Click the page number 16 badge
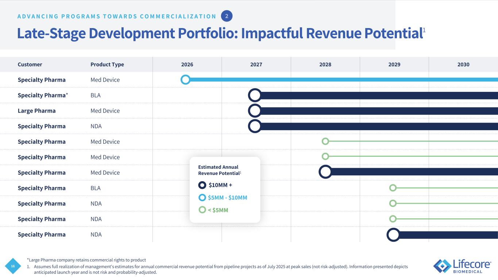The image size is (498, 280). pos(13,267)
